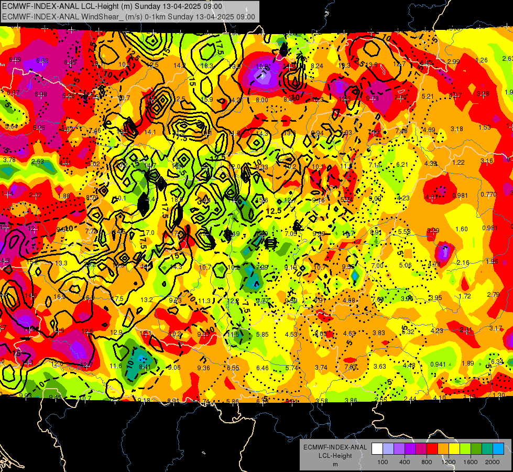Click the '1600' legend tick label
The image size is (513, 472).
click(470, 462)
